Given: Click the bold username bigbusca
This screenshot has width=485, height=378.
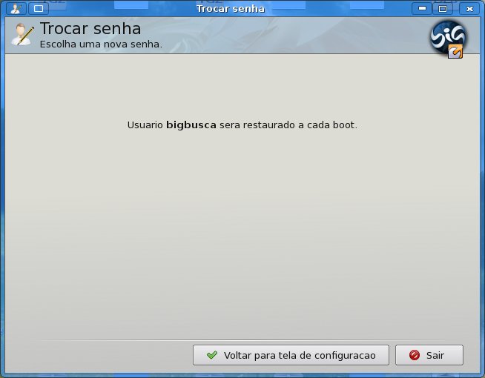Looking at the screenshot, I should click(191, 125).
